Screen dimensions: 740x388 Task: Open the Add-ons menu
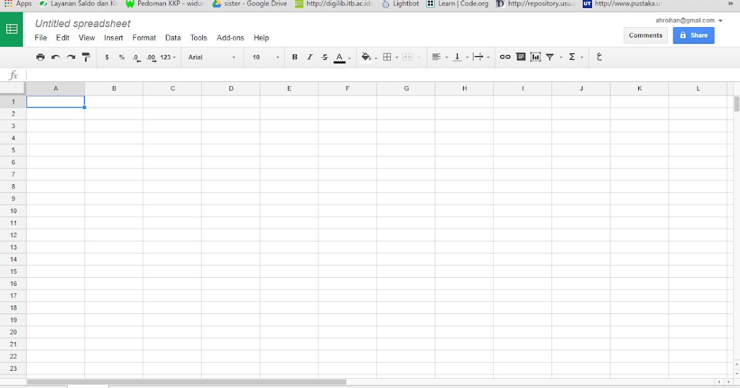(x=230, y=38)
